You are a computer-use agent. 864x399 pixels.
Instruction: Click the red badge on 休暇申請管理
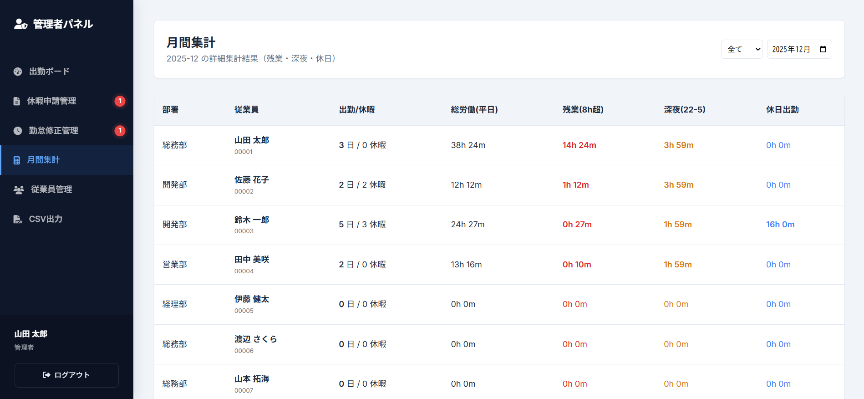(x=120, y=101)
